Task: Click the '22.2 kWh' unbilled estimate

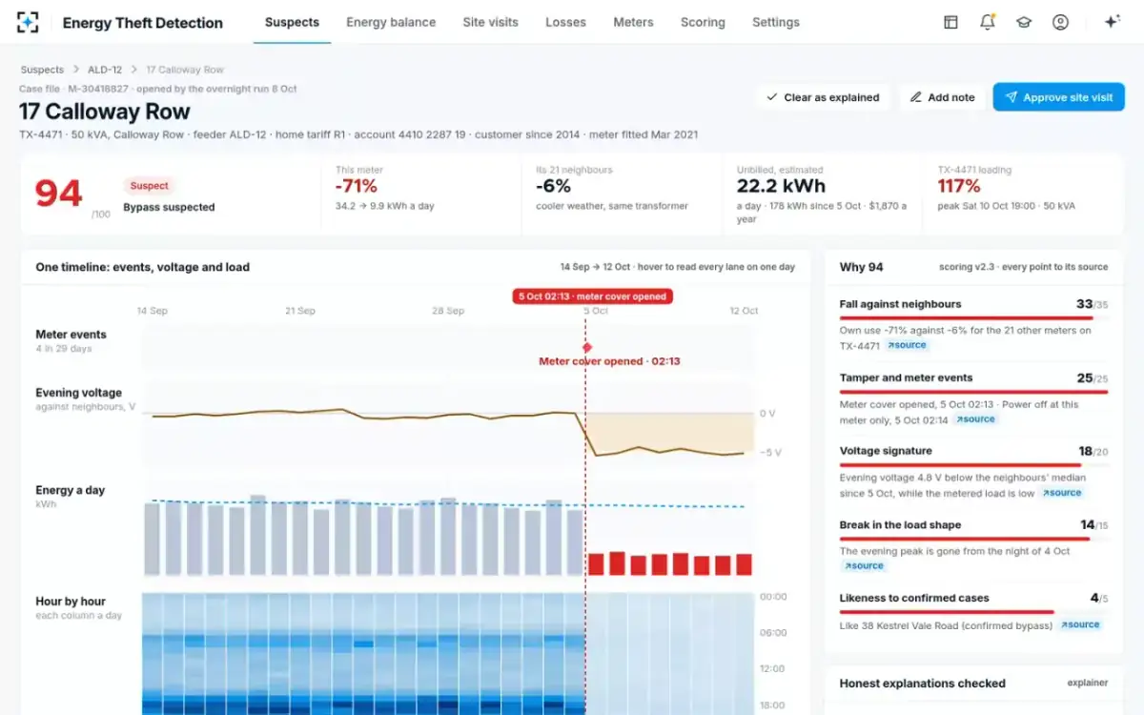Action: point(782,186)
